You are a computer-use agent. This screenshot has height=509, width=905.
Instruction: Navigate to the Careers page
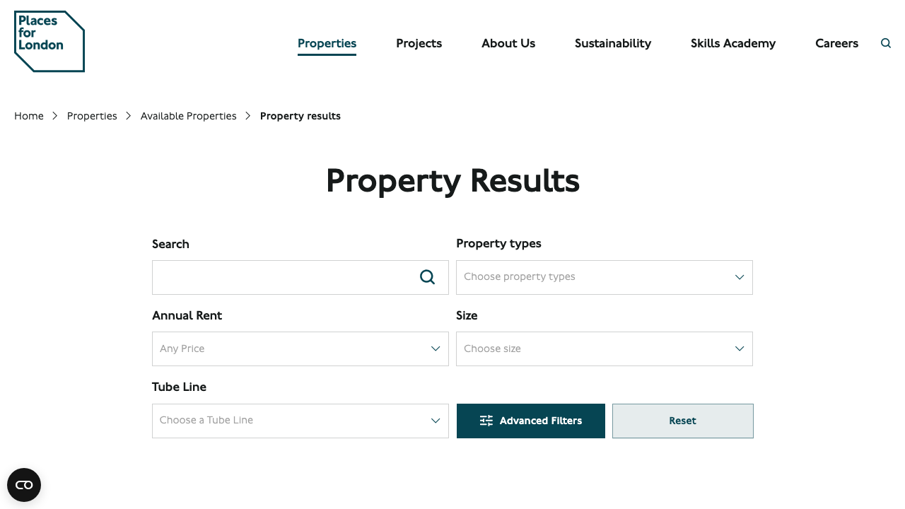pos(836,43)
